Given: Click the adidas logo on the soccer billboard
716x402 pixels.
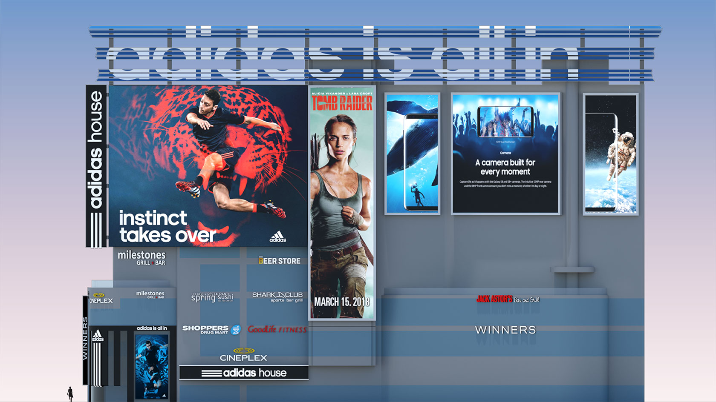Looking at the screenshot, I should click(277, 237).
